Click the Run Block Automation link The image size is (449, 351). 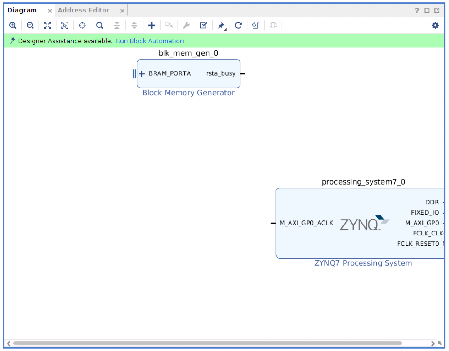150,41
